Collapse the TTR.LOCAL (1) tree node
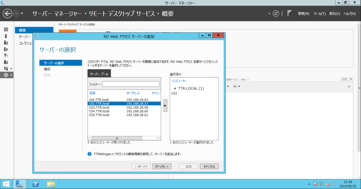The width and height of the screenshot is (361, 189). click(x=175, y=88)
